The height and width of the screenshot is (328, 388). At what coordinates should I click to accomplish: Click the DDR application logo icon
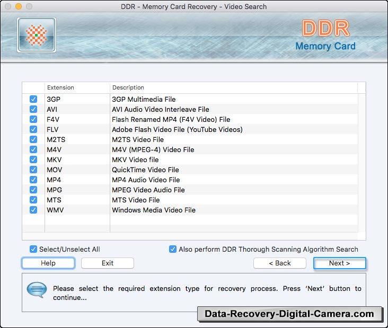[x=37, y=35]
